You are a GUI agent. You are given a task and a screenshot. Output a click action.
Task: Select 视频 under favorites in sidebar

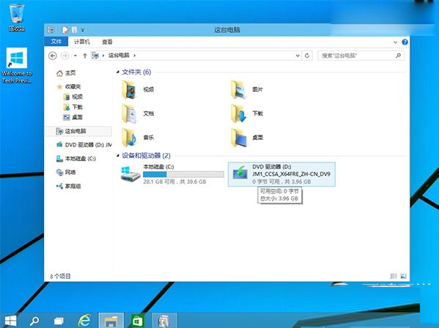pyautogui.click(x=73, y=97)
